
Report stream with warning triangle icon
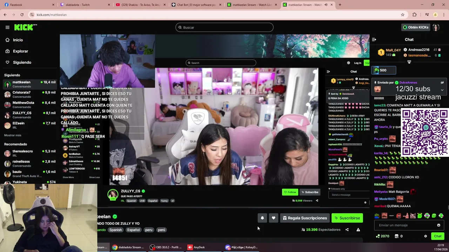coord(358,230)
